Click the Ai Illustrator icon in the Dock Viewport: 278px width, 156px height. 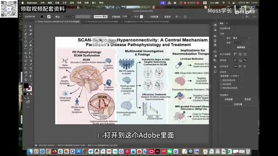coord(157,151)
